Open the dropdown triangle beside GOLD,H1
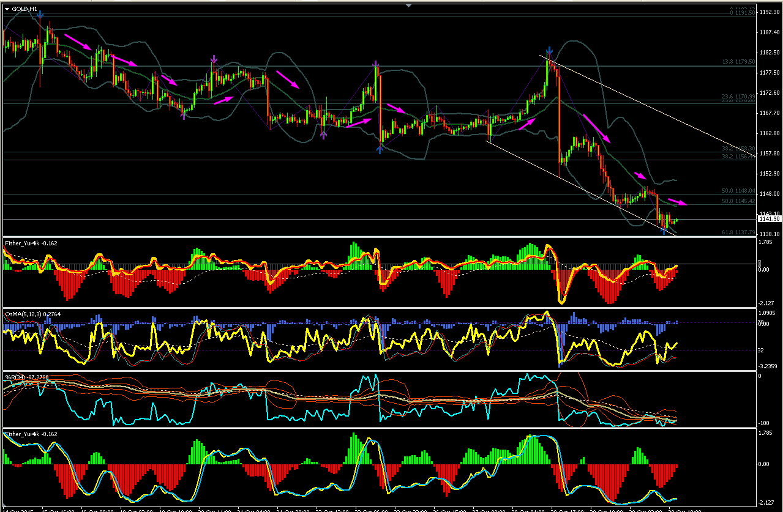 pyautogui.click(x=7, y=9)
